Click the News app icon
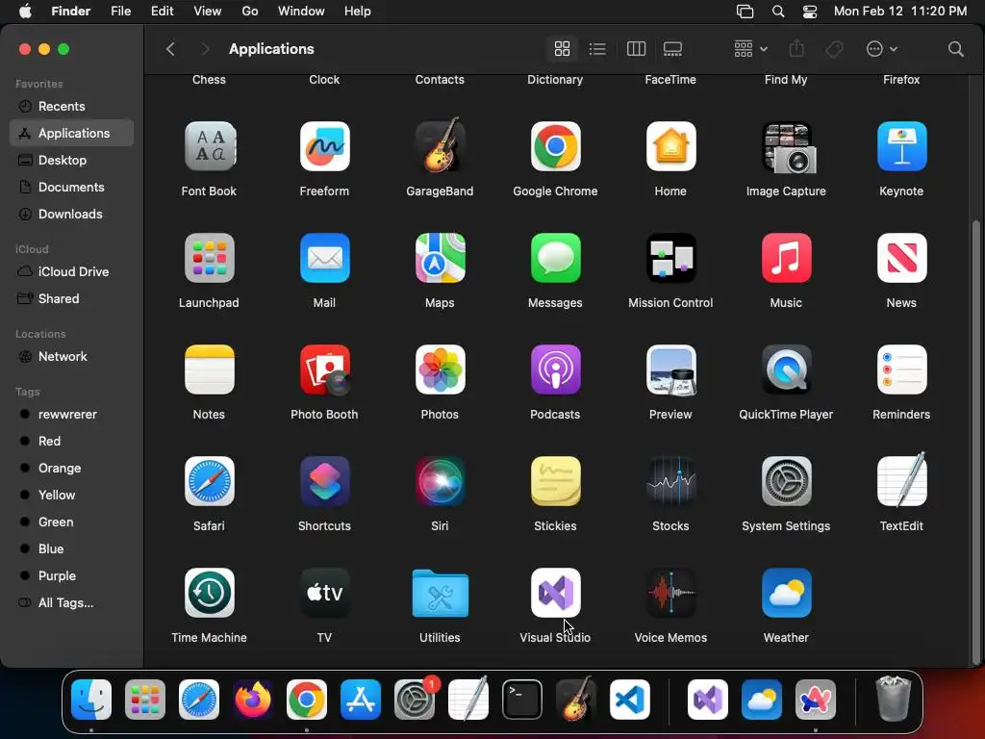 pyautogui.click(x=901, y=258)
